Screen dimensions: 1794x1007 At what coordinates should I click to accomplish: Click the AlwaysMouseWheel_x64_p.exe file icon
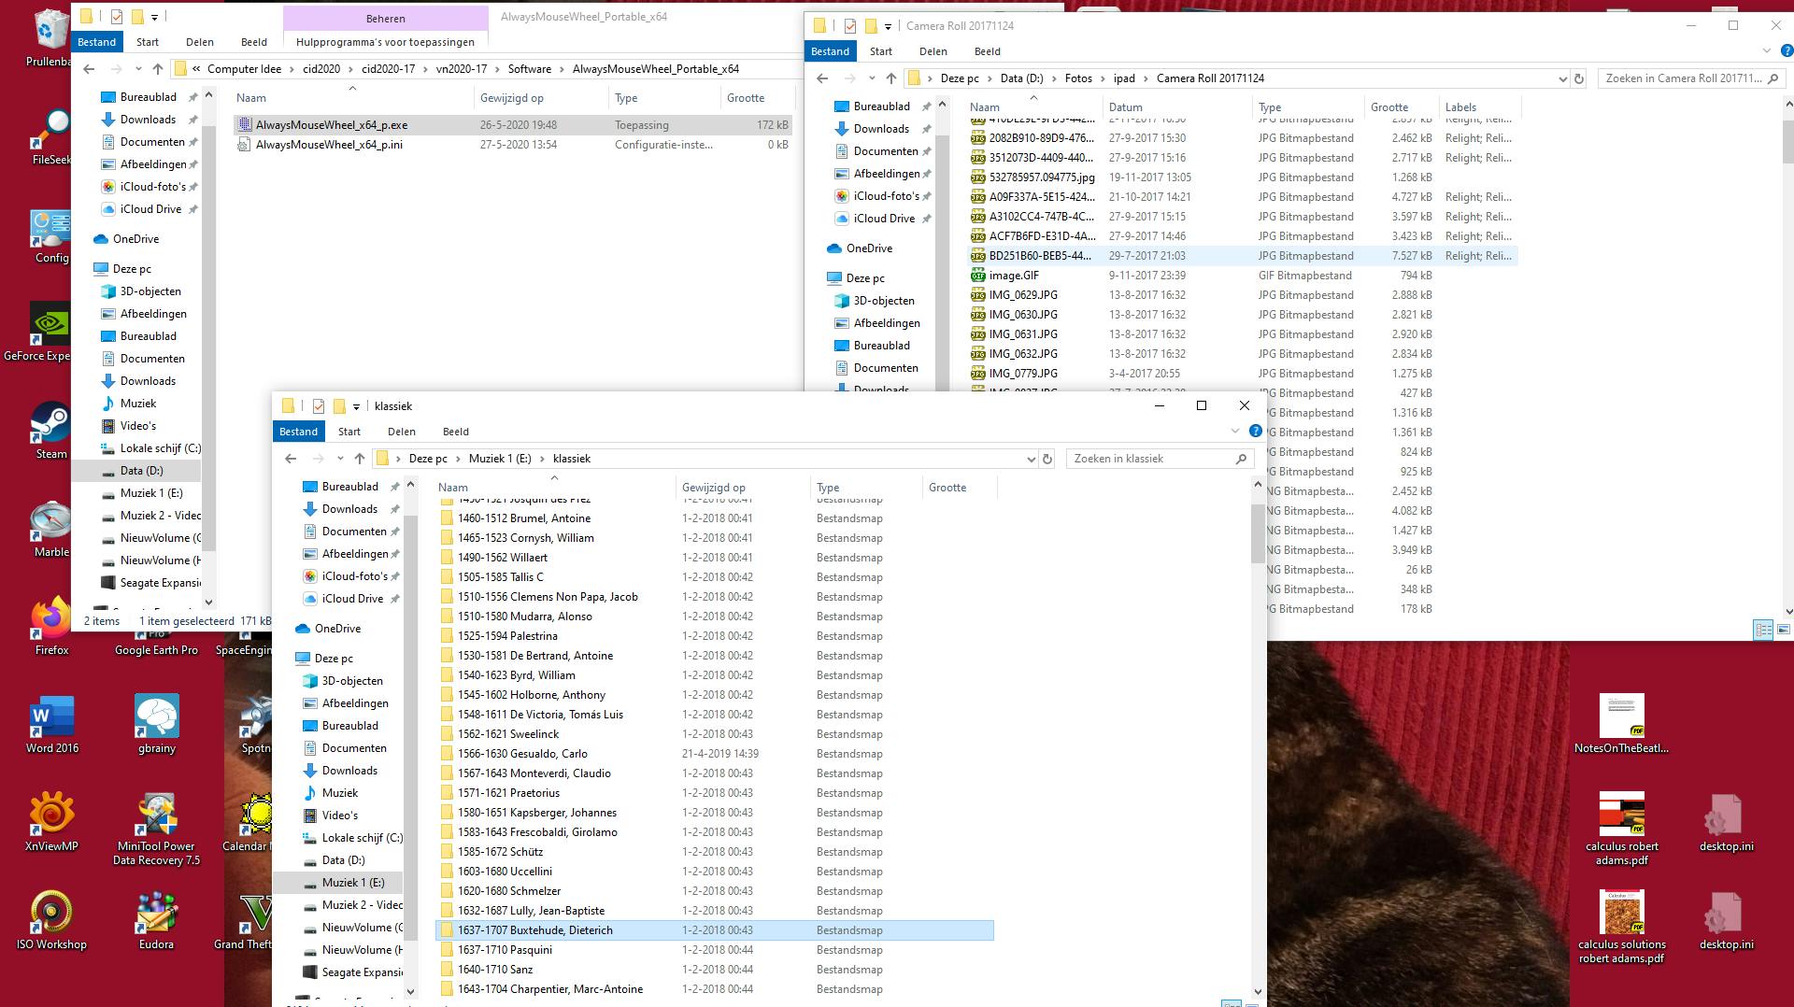245,125
